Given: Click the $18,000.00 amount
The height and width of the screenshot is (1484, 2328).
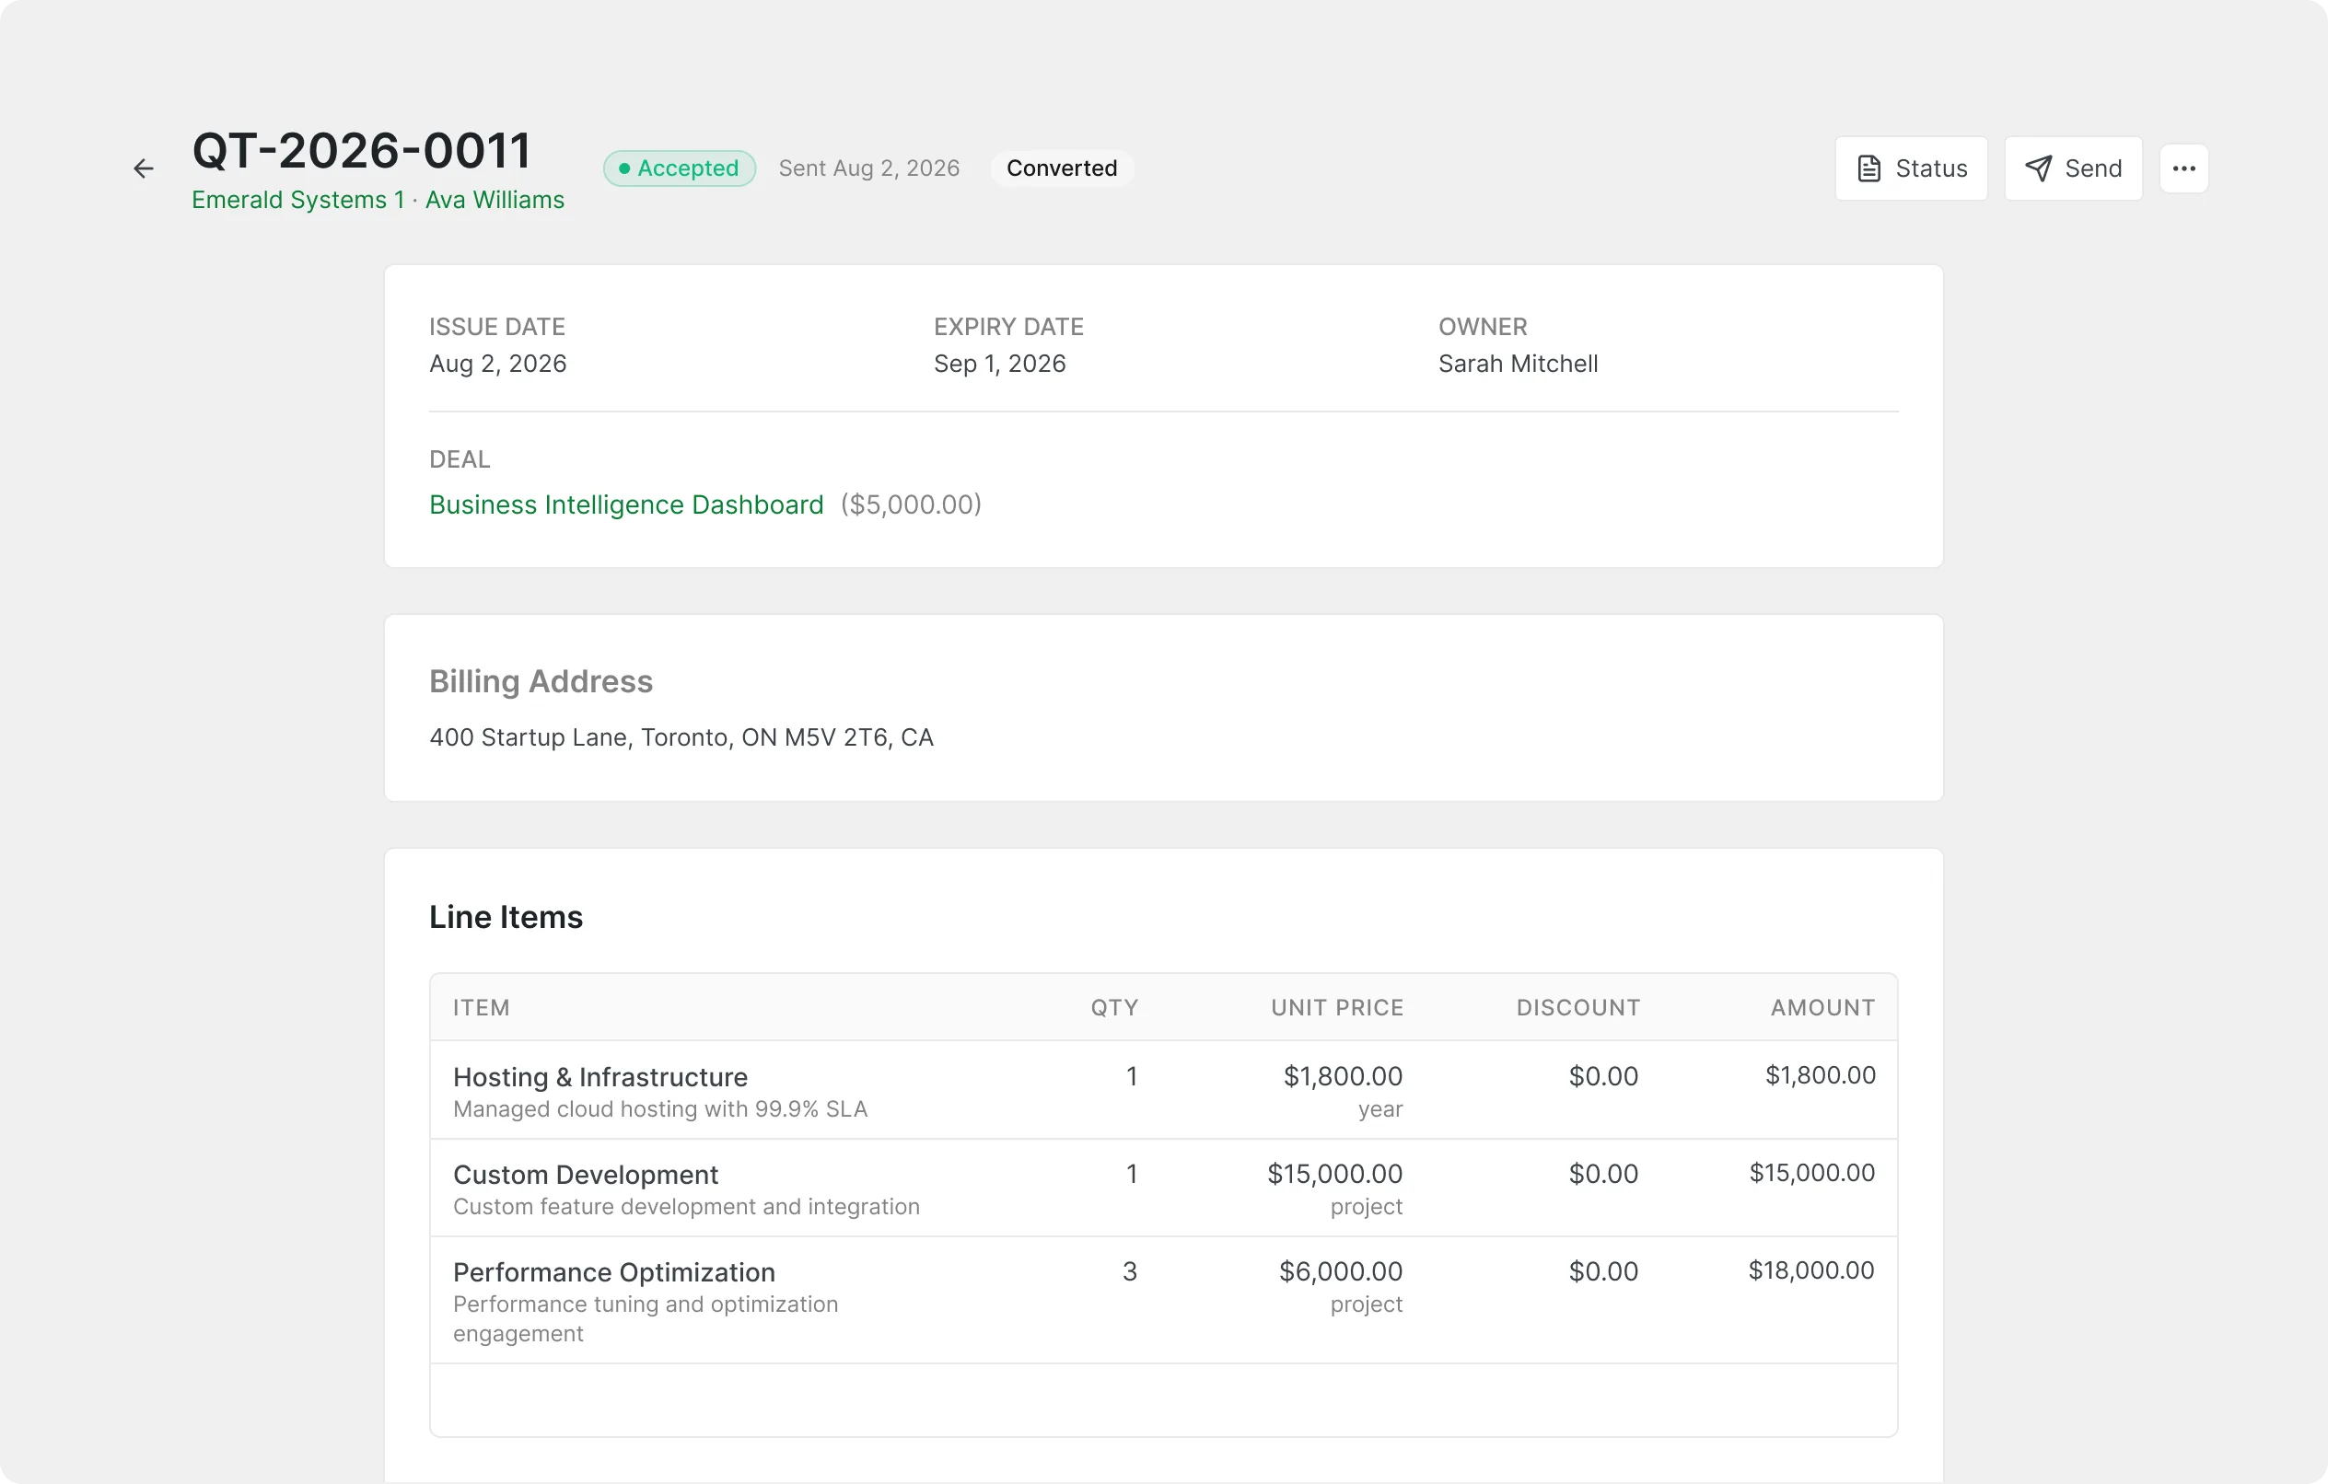Looking at the screenshot, I should 1811,1270.
